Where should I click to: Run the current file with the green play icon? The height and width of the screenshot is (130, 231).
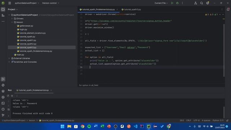(x=172, y=3)
